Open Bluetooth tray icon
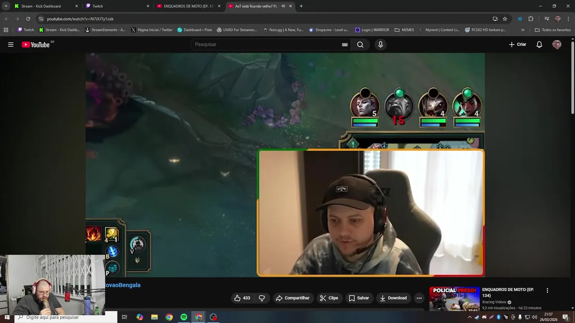Viewport: 575px width, 323px height. coord(499,317)
